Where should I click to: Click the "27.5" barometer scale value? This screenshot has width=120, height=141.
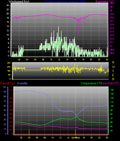[112, 28]
